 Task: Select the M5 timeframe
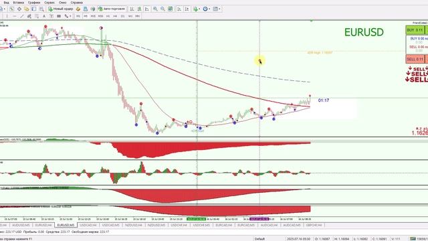click(x=86, y=16)
